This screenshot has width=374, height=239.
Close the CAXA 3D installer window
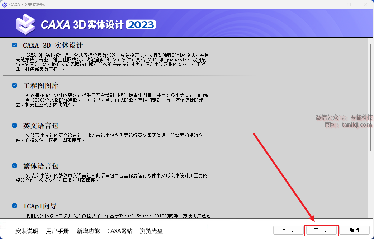(x=365, y=5)
